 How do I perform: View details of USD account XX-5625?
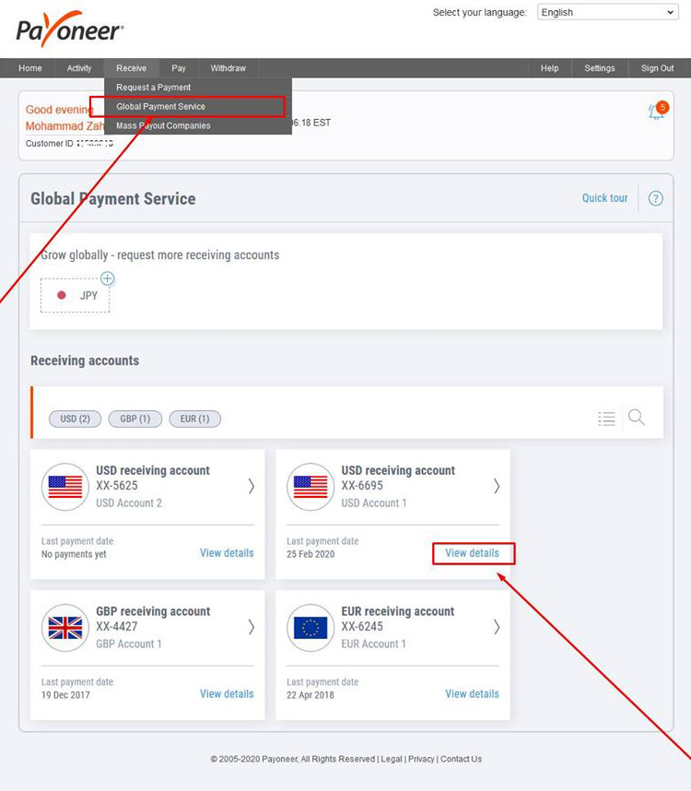pyautogui.click(x=227, y=553)
